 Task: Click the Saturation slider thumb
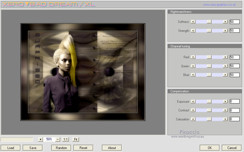click(x=209, y=119)
